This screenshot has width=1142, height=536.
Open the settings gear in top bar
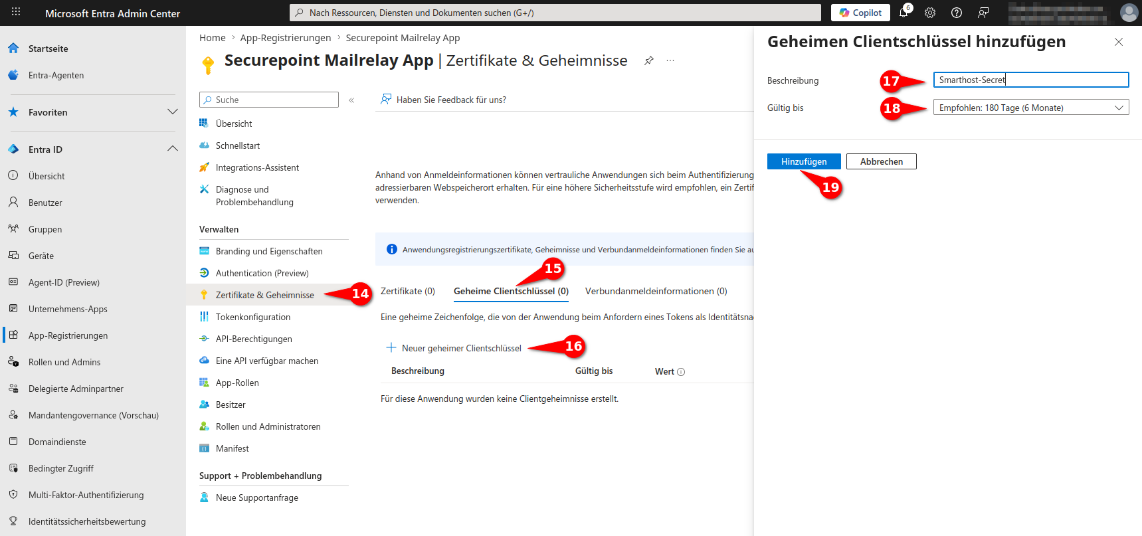point(930,13)
